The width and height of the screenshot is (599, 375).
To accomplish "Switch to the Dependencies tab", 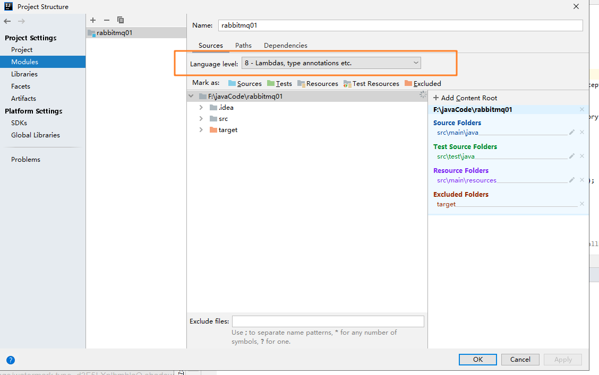I will point(285,45).
